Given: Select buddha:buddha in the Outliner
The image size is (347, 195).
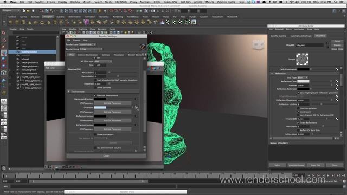Looking at the screenshot, I should 32,52.
